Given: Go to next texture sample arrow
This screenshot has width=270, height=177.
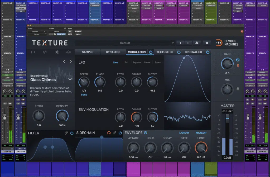Looking at the screenshot, I should coord(71,61).
